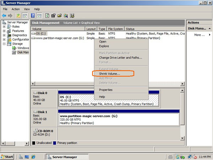
Task: Expand the Configuration tree node
Action: [x=4, y=39]
